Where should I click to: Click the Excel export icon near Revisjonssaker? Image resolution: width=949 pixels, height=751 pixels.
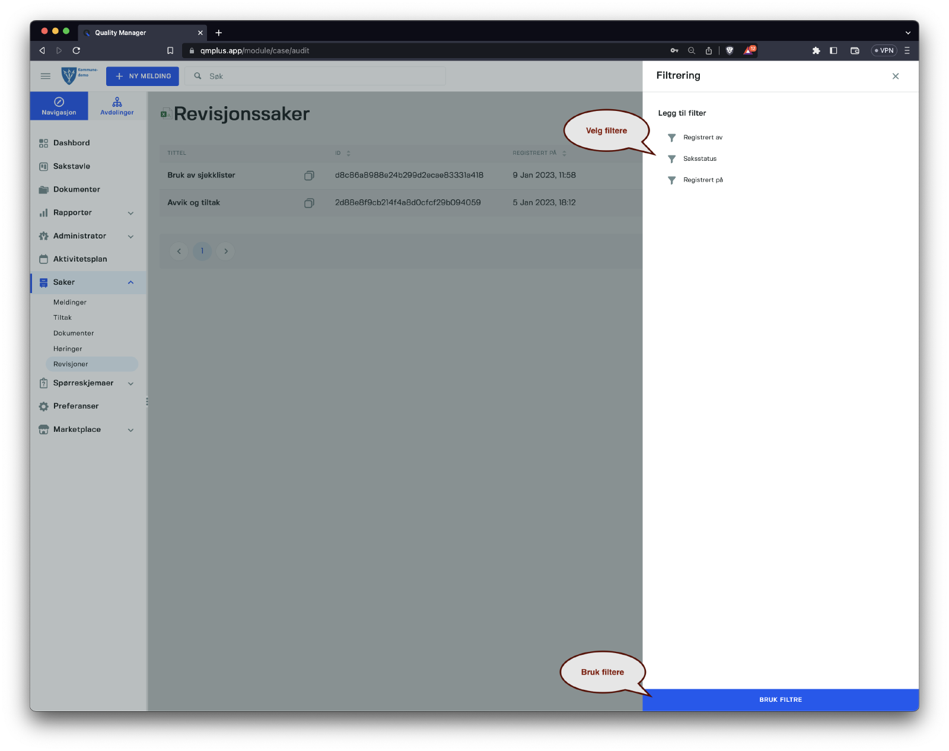[166, 113]
